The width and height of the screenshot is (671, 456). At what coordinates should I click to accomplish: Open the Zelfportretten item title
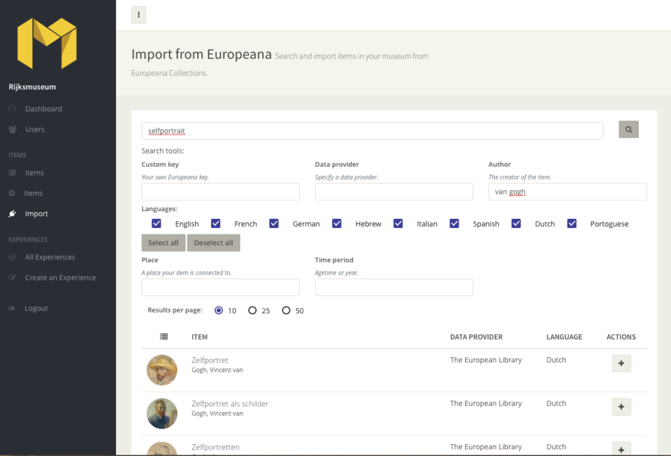[x=215, y=447]
